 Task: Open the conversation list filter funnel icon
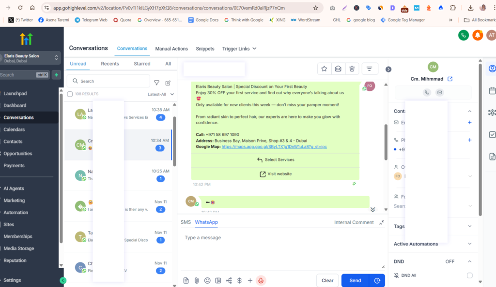click(156, 83)
